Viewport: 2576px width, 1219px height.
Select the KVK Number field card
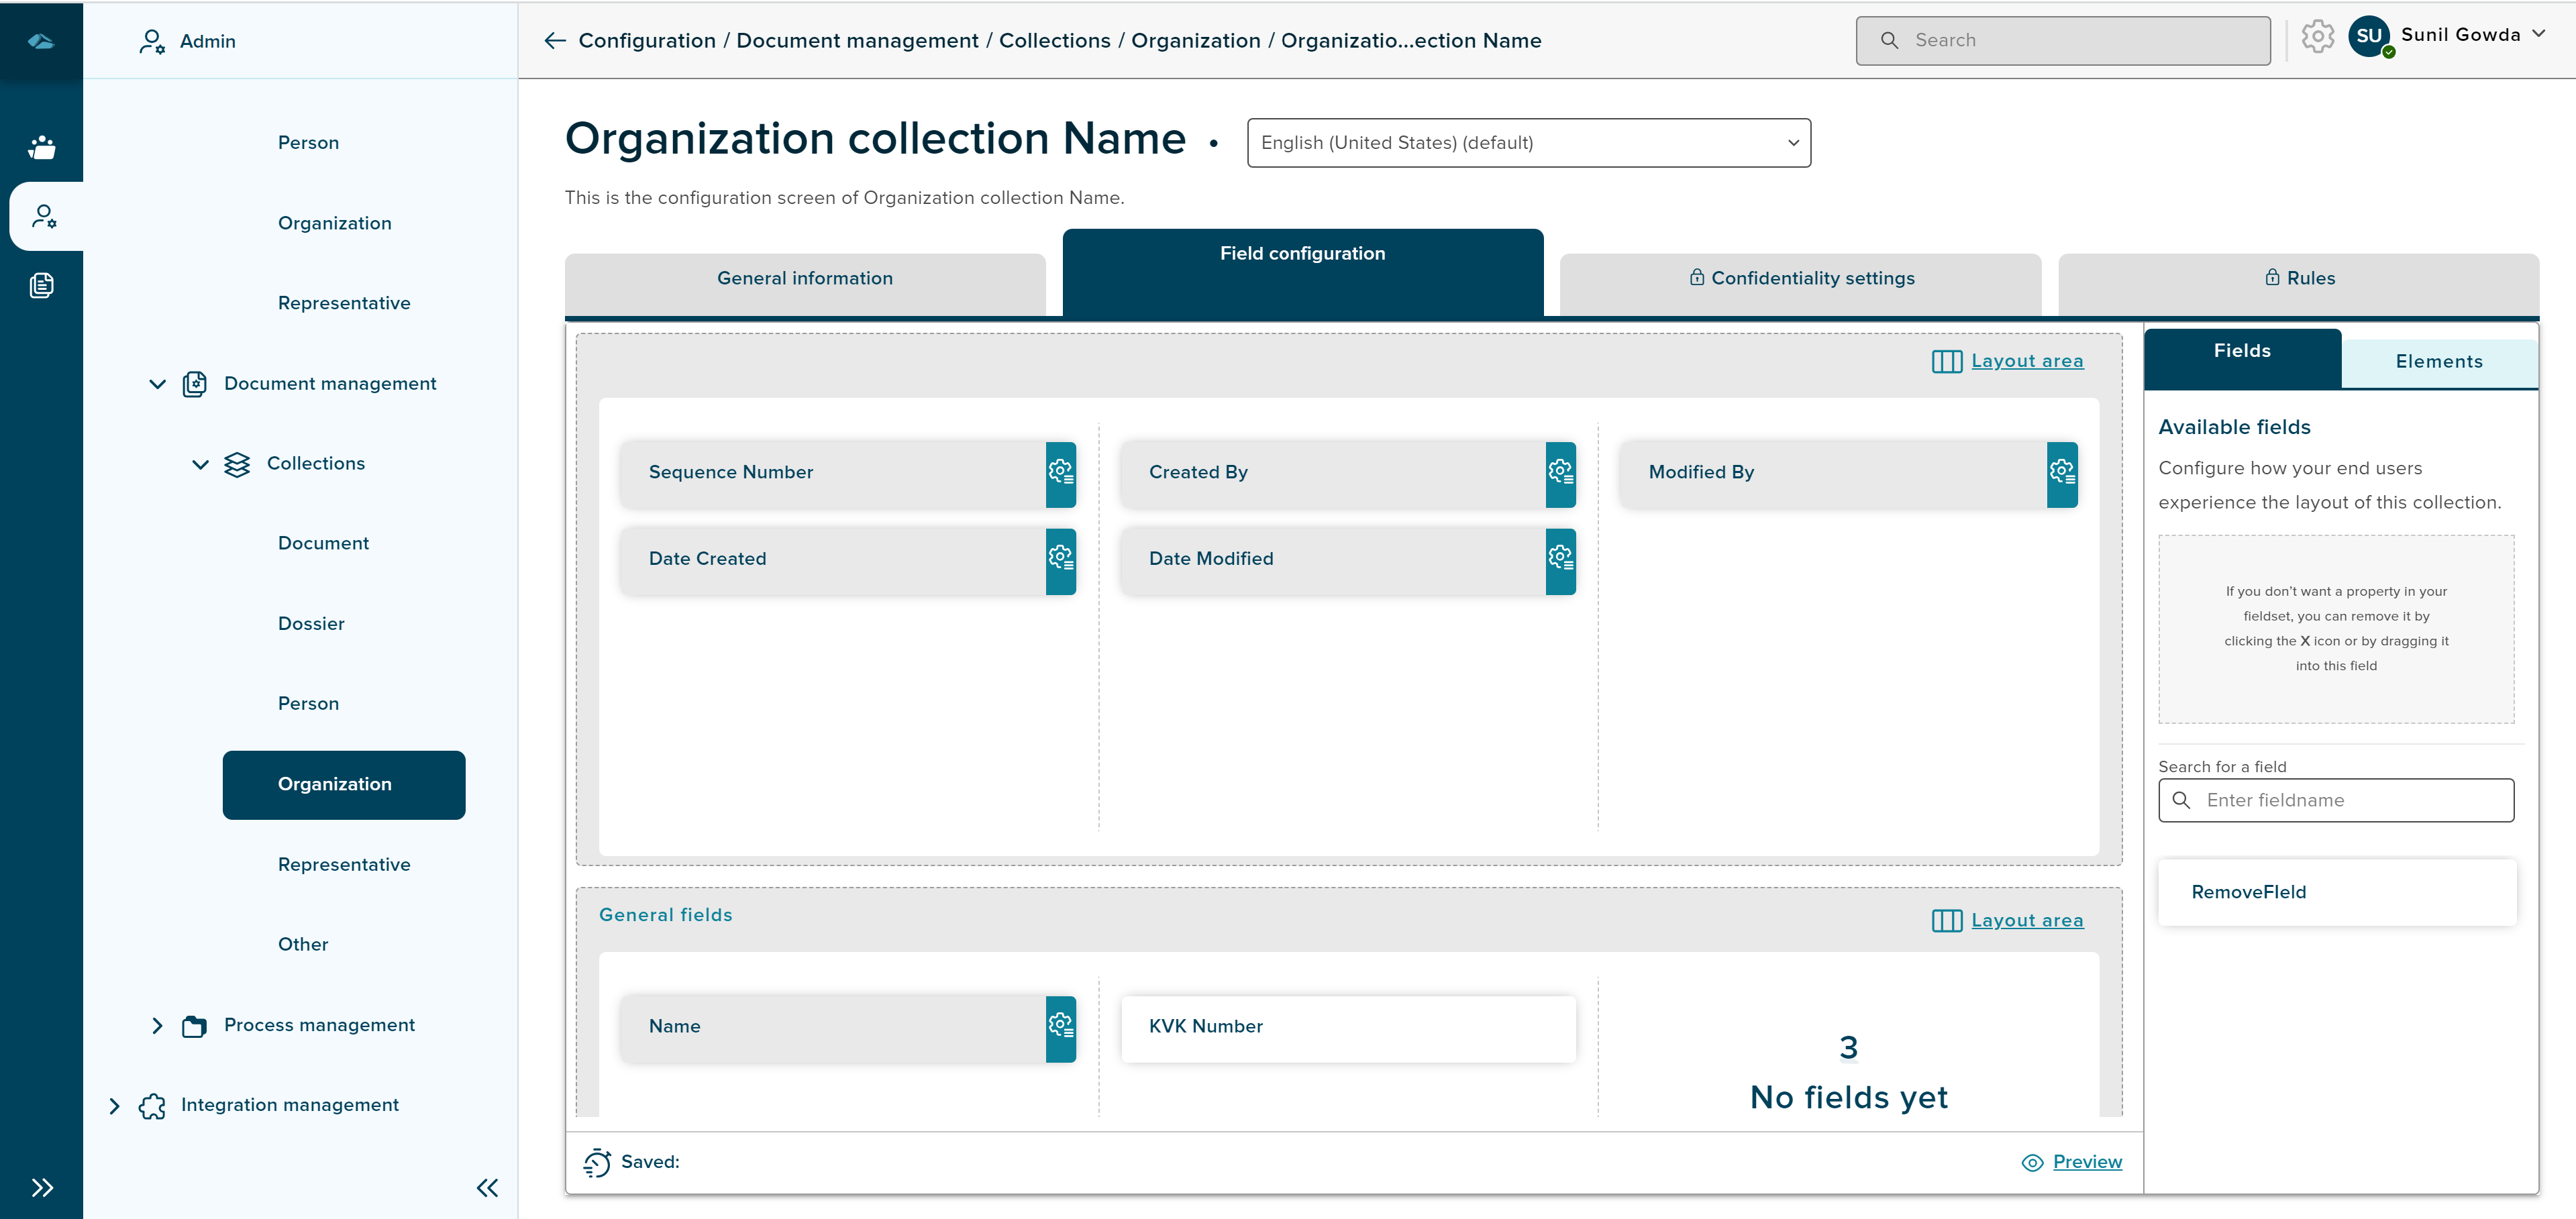click(x=1347, y=1027)
